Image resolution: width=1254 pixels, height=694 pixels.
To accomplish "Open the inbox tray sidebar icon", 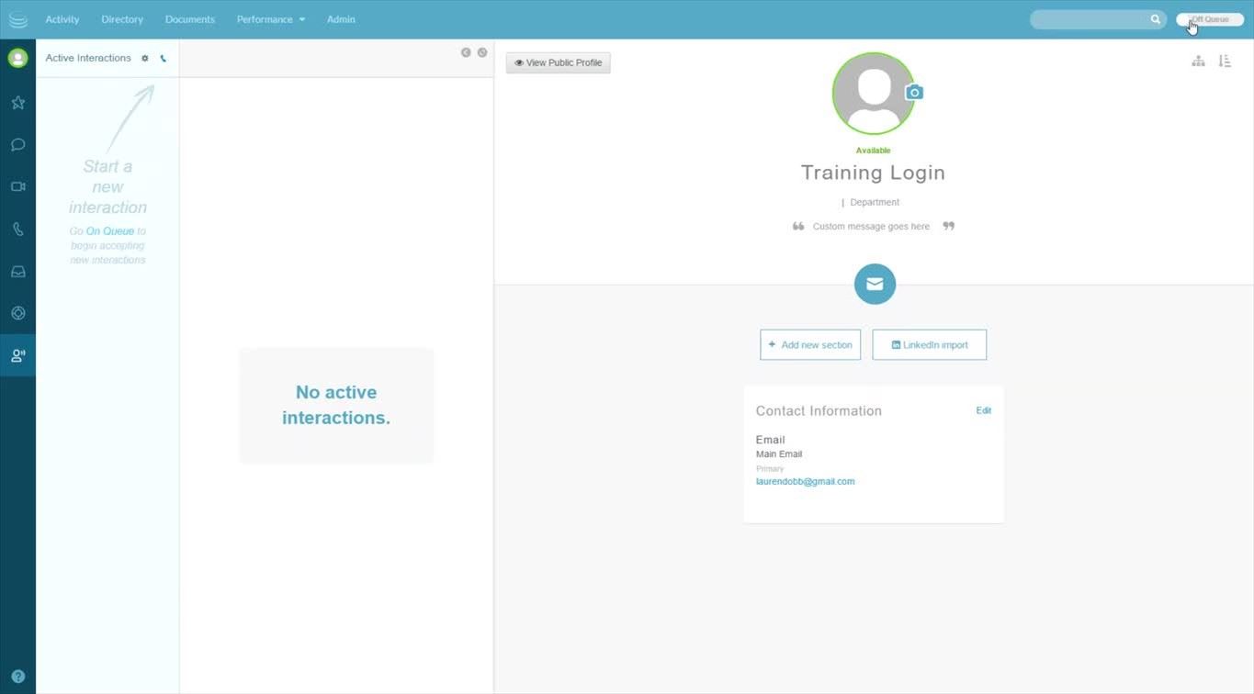I will pyautogui.click(x=17, y=272).
